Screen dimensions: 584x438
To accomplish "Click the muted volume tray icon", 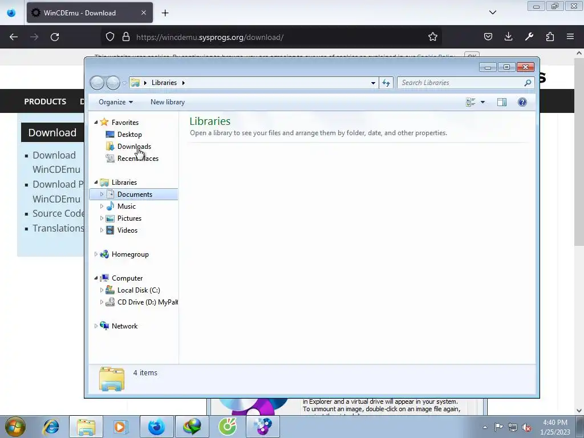I will (526, 427).
